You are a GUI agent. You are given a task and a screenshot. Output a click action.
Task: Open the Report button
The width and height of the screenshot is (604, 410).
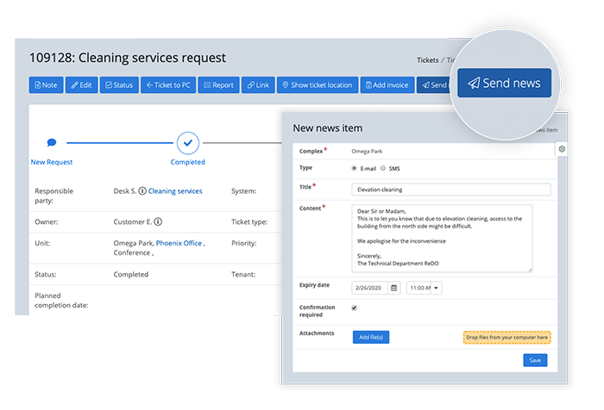pyautogui.click(x=218, y=85)
